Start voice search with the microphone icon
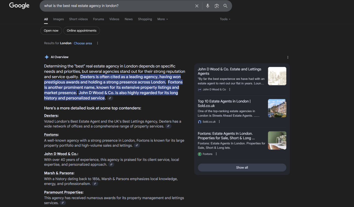Image resolution: width=354 pixels, height=207 pixels. (208, 6)
